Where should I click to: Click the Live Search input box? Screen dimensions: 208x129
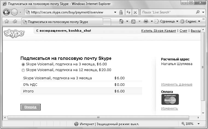(168, 12)
